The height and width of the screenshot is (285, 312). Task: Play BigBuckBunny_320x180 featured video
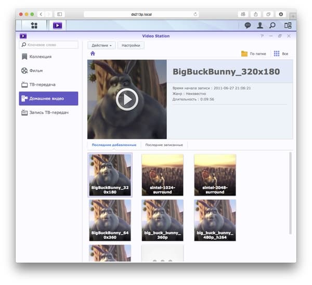tap(127, 99)
